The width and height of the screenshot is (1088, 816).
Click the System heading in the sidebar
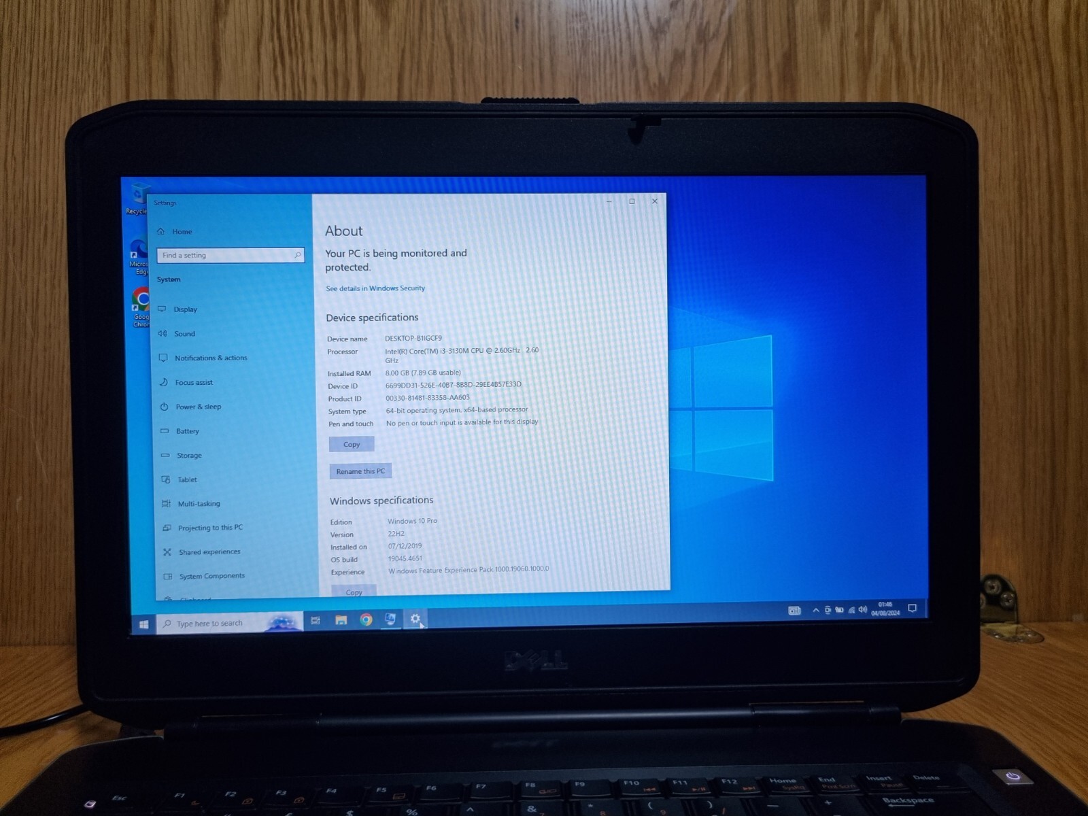click(169, 279)
